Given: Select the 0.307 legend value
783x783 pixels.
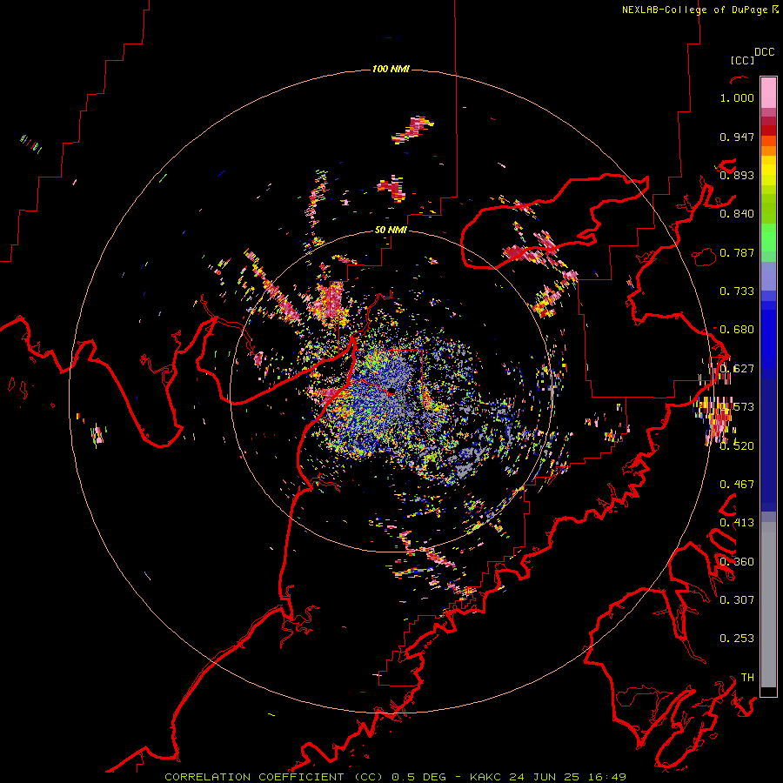Looking at the screenshot, I should click(737, 599).
